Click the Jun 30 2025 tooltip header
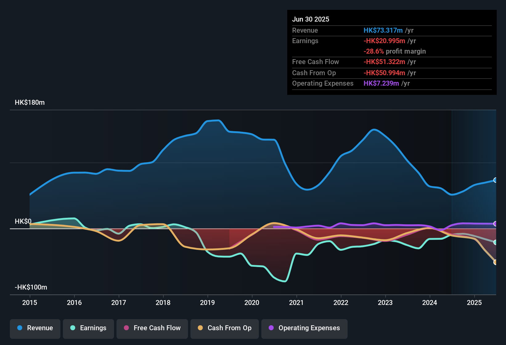 [x=311, y=19]
